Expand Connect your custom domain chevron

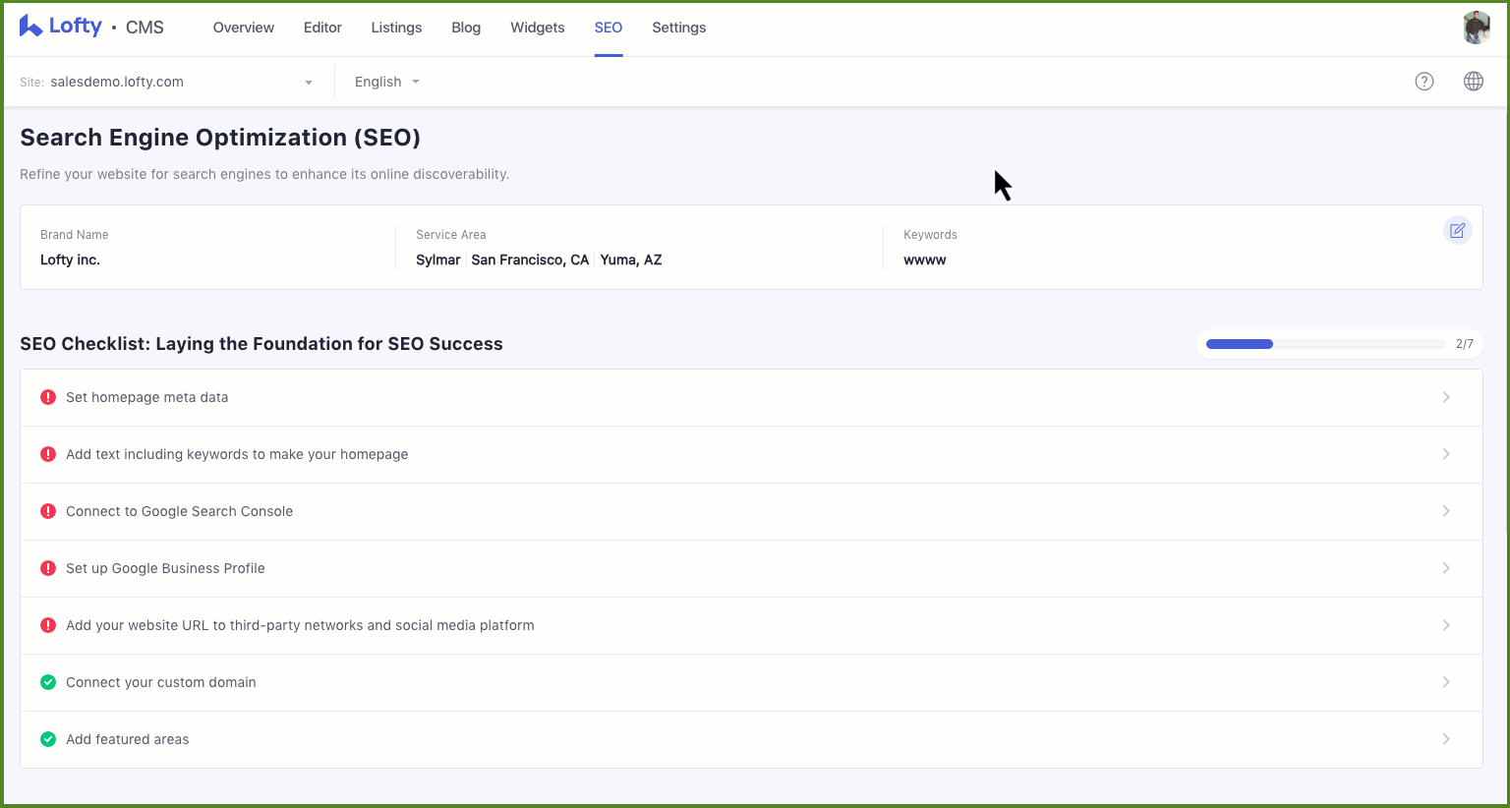pyautogui.click(x=1446, y=682)
